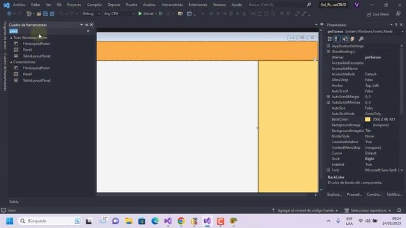Open the Depurar menu
Screen dimensions: 406x228
pos(114,4)
